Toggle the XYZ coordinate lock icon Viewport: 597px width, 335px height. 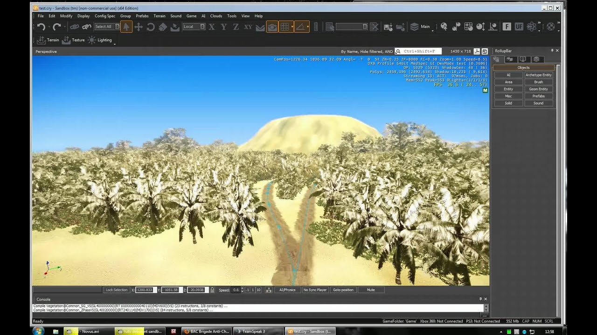pyautogui.click(x=212, y=290)
